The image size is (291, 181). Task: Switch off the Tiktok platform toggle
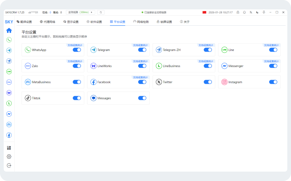click(x=77, y=98)
